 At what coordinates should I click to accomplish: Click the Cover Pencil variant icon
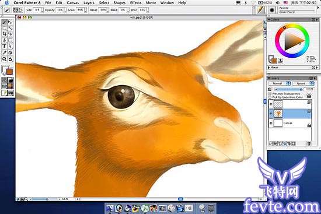[x=272, y=10]
